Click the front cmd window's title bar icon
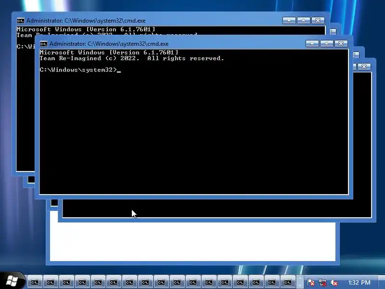 click(44, 44)
